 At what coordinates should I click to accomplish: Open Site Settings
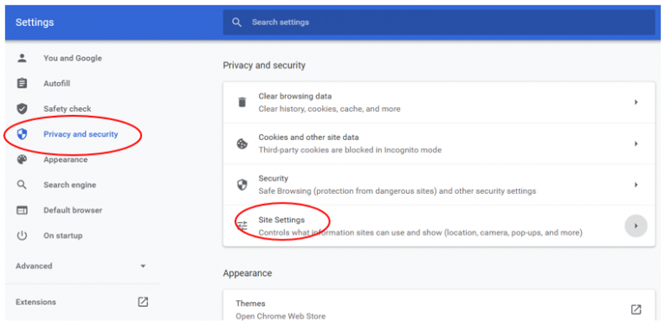click(439, 226)
